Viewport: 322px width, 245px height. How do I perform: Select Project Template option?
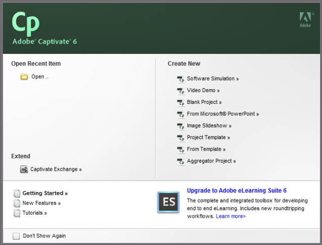point(208,138)
